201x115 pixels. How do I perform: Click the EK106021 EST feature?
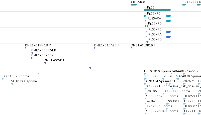(x=185, y=109)
